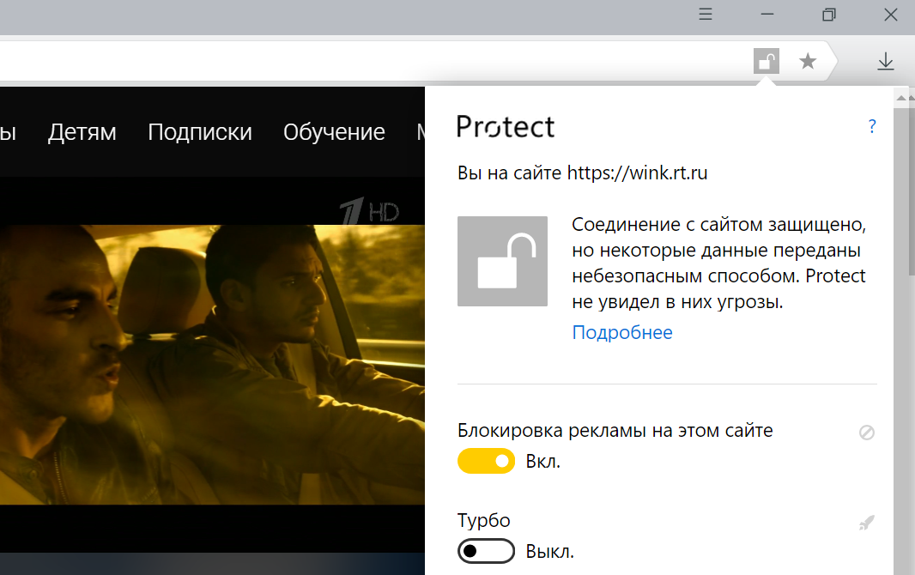This screenshot has width=915, height=575.
Task: Click the 'Турбо' label text
Action: (x=484, y=520)
